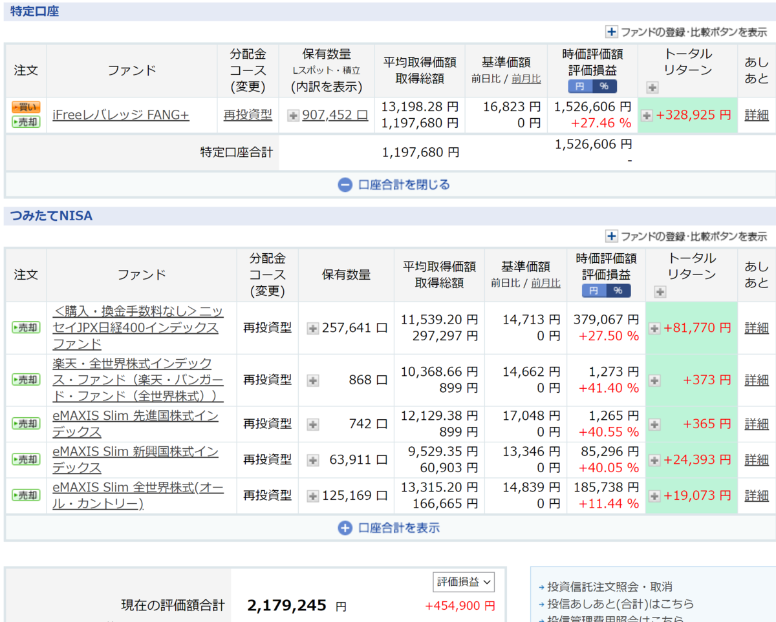The height and width of the screenshot is (622, 776).
Task: Click 現在の評価額合計 2,179,245 円
Action: click(297, 606)
